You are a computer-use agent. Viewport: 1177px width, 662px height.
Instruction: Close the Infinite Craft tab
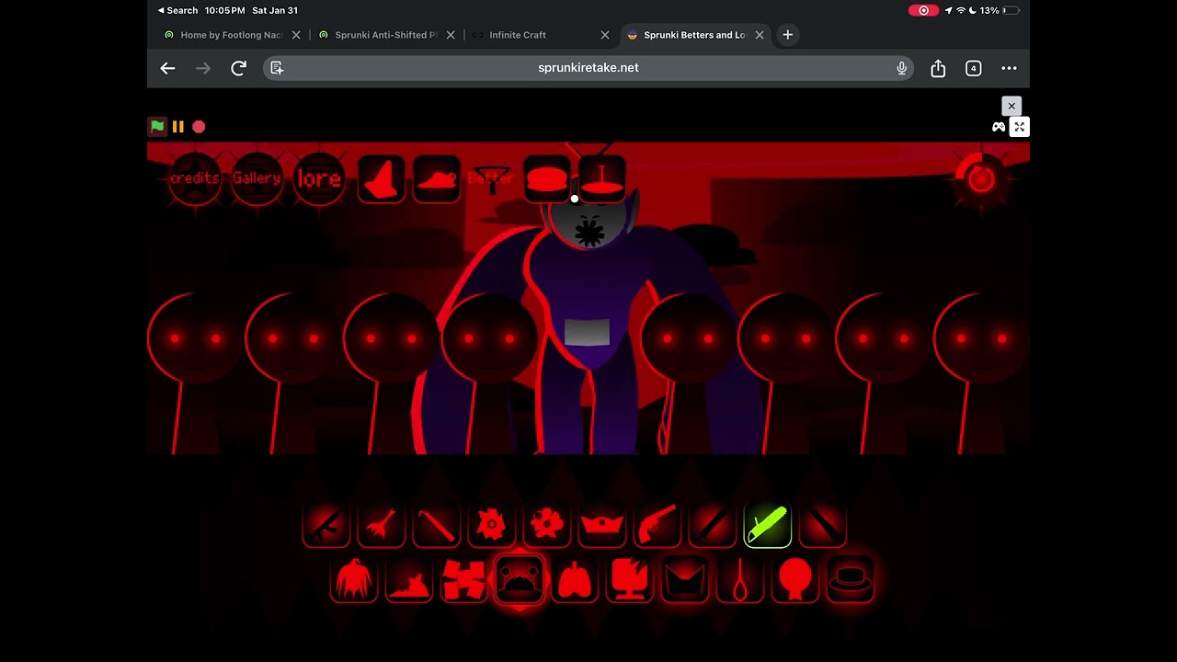(605, 35)
